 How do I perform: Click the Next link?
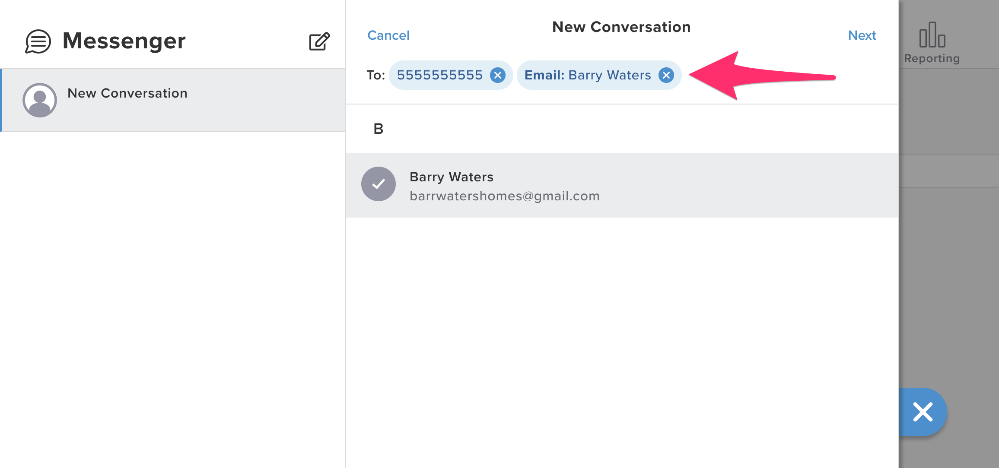tap(862, 35)
